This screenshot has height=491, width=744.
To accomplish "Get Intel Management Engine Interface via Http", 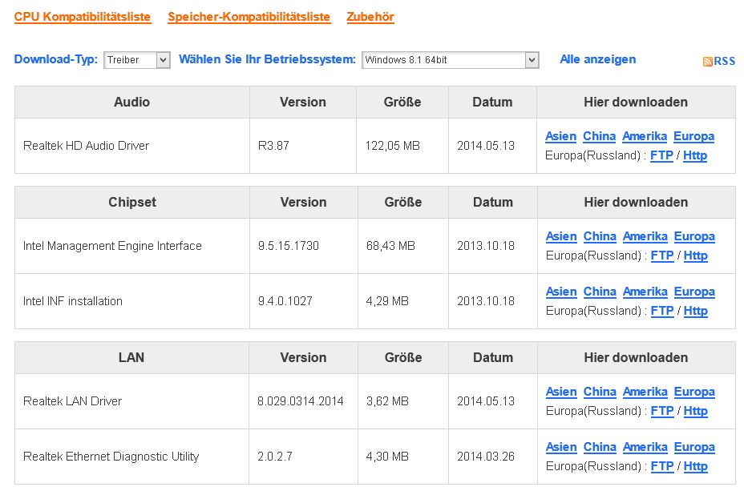I will 695,256.
